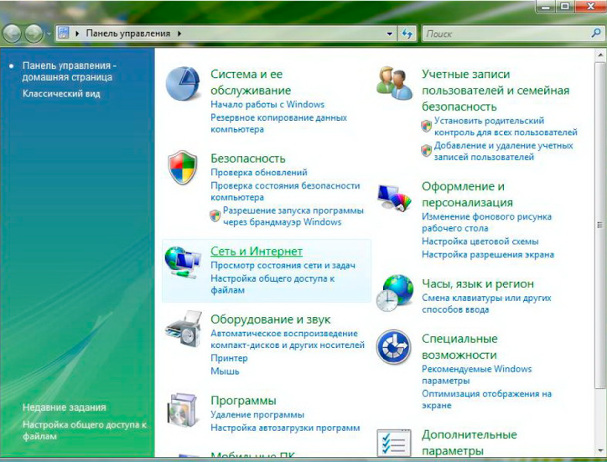Open the Настройка разрешения экрана link

tap(488, 254)
